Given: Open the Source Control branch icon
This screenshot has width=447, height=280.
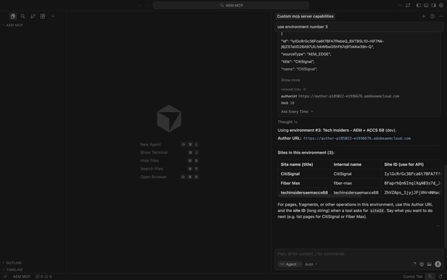Looking at the screenshot, I should [33, 16].
